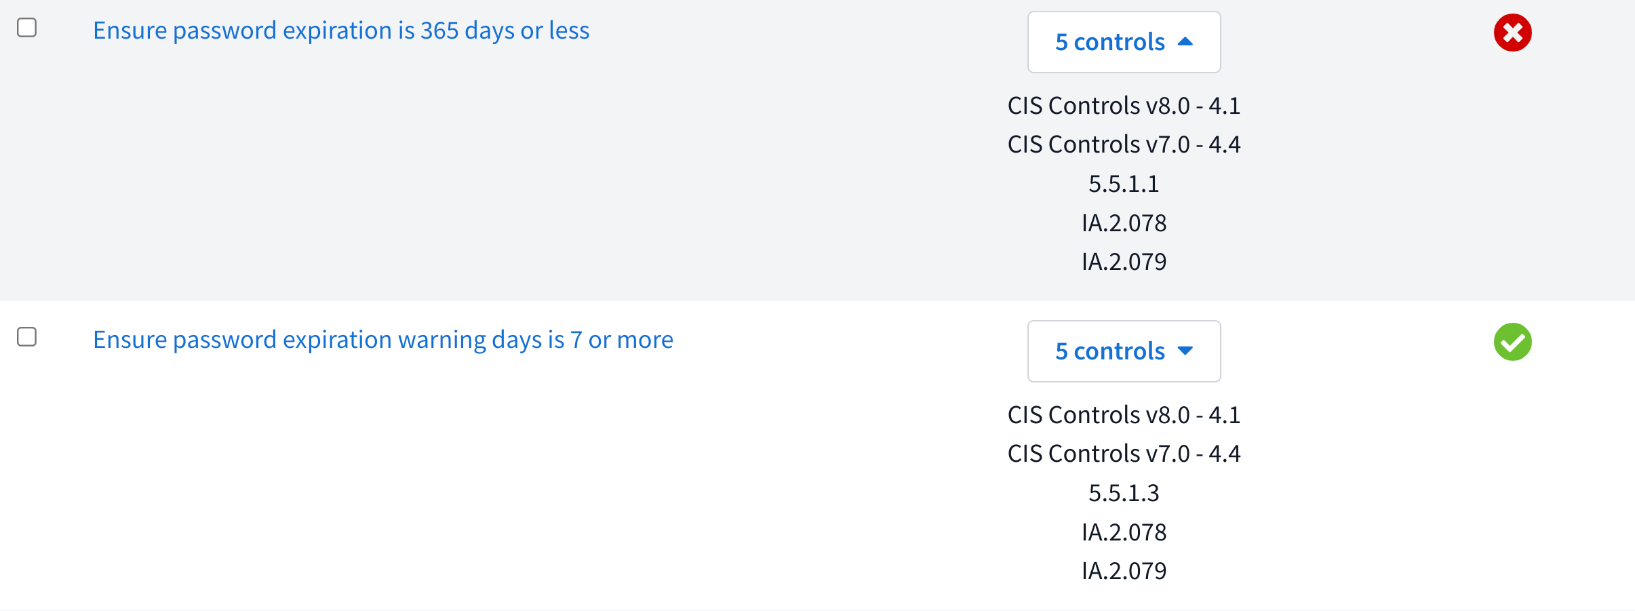Click IA.2.079 under the warning days rule
Screen dimensions: 1635x611
tap(1124, 571)
